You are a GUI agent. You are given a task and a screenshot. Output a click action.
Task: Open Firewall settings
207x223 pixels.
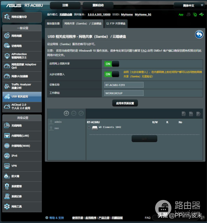[x=22, y=176]
